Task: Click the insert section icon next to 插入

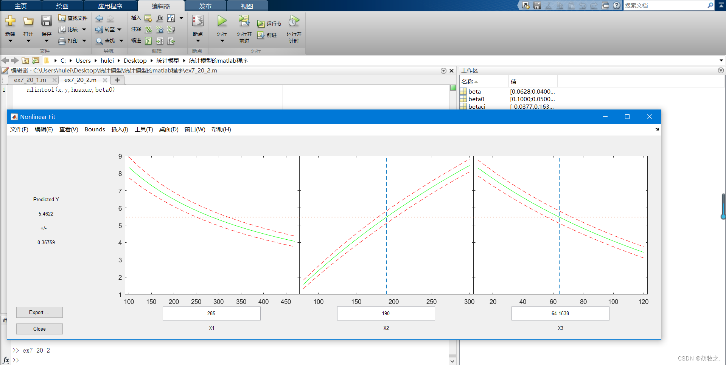Action: (x=148, y=18)
